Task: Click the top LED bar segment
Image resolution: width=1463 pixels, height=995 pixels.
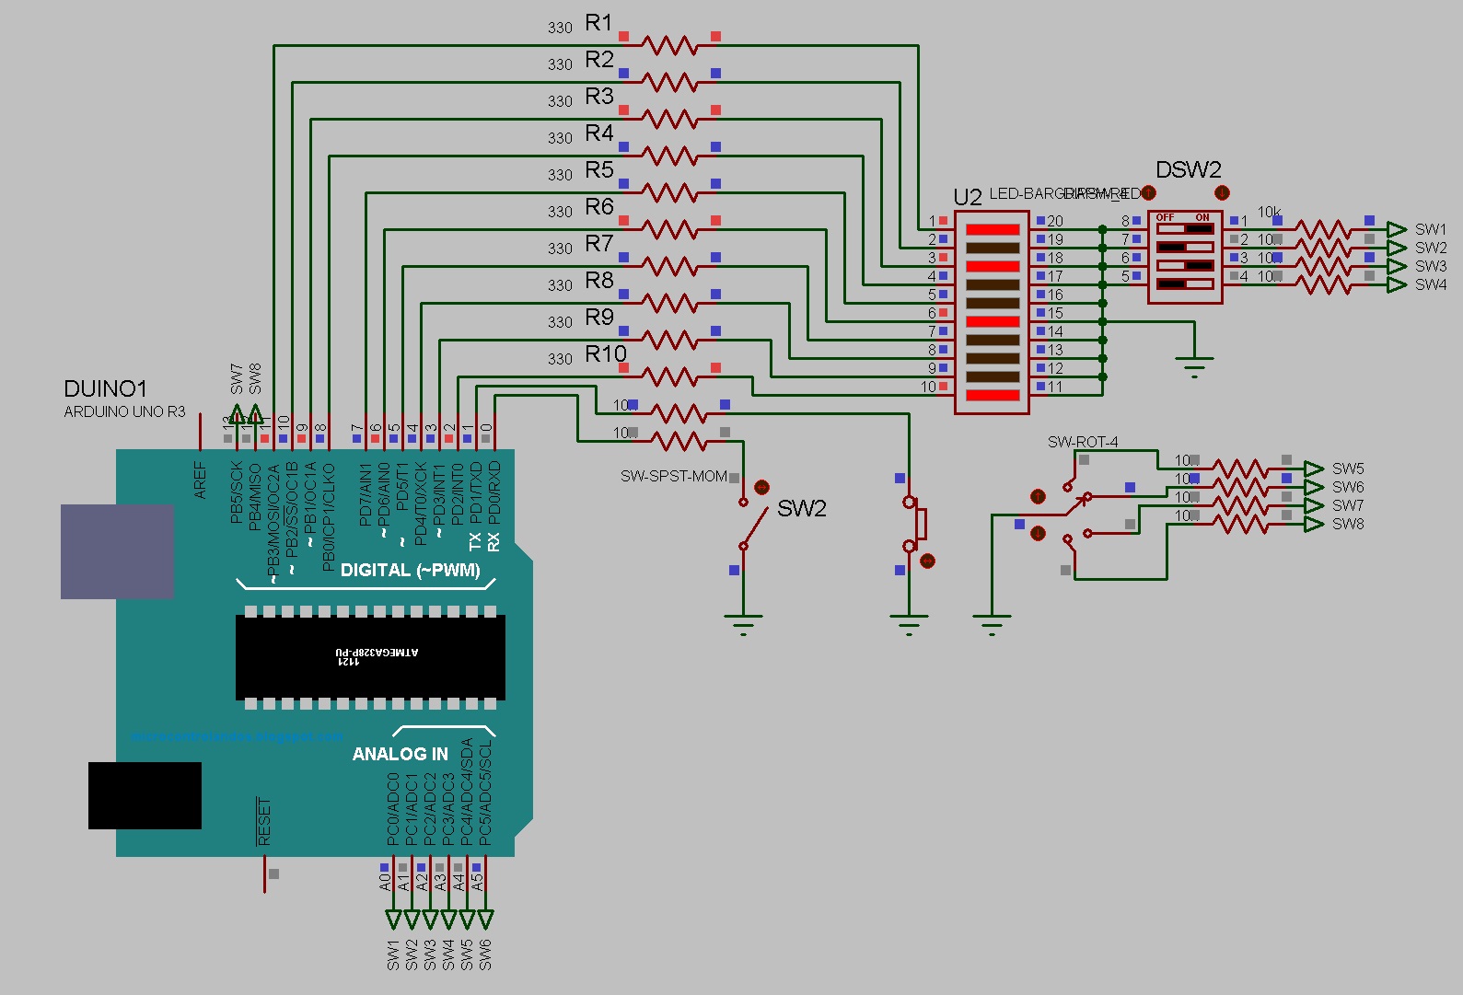Action: point(993,229)
